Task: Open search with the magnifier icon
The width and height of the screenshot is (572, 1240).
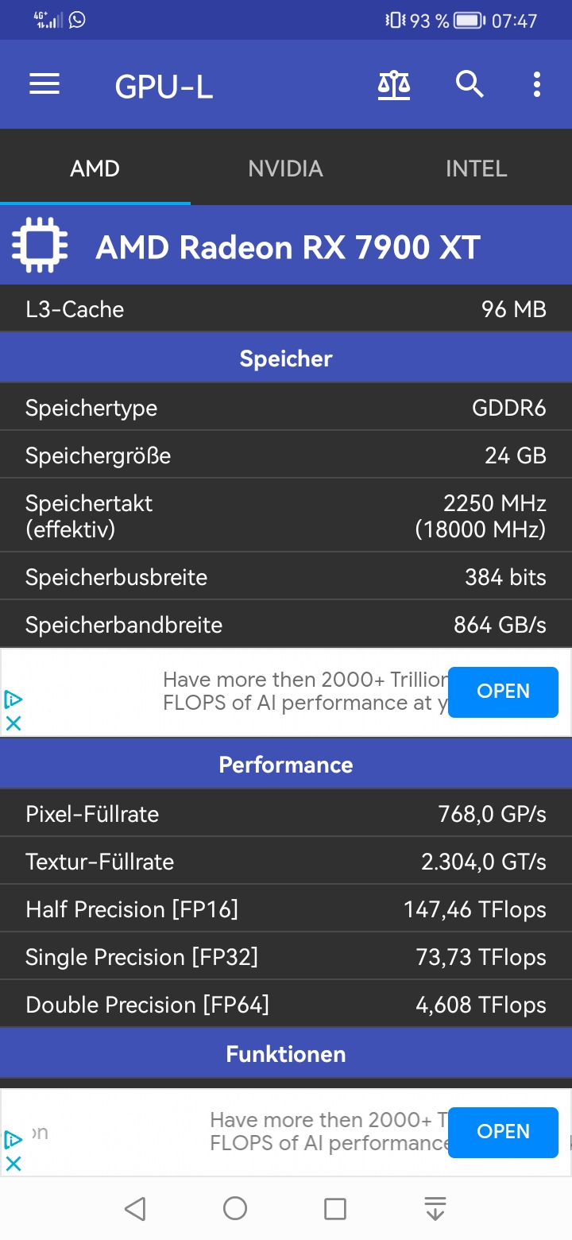Action: coord(470,84)
